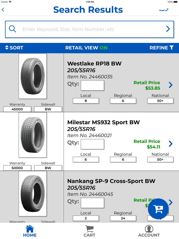View the Milestar MS932 tire thumbnail
The width and height of the screenshot is (179, 239).
tap(33, 135)
